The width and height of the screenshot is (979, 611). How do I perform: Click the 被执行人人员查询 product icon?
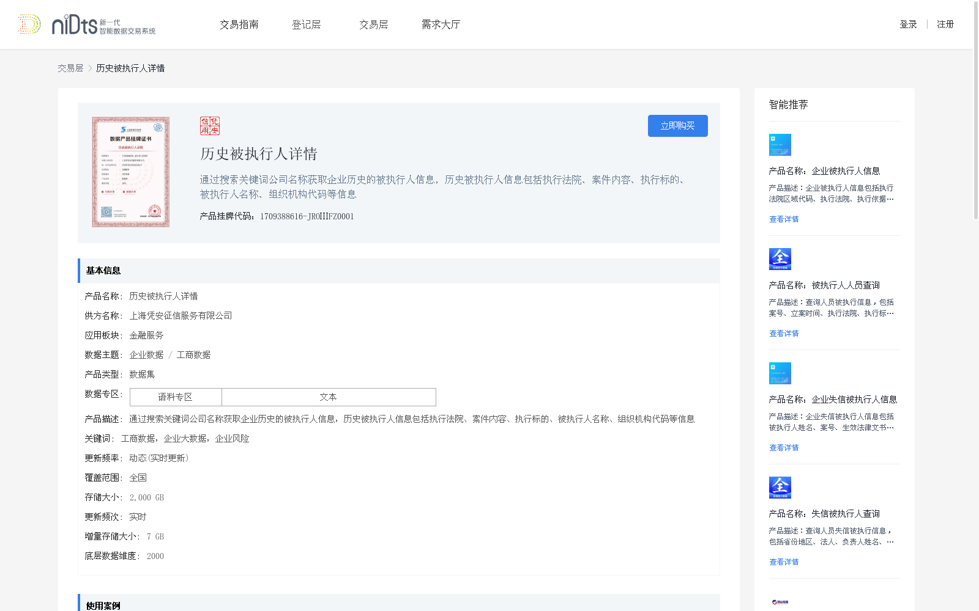780,259
